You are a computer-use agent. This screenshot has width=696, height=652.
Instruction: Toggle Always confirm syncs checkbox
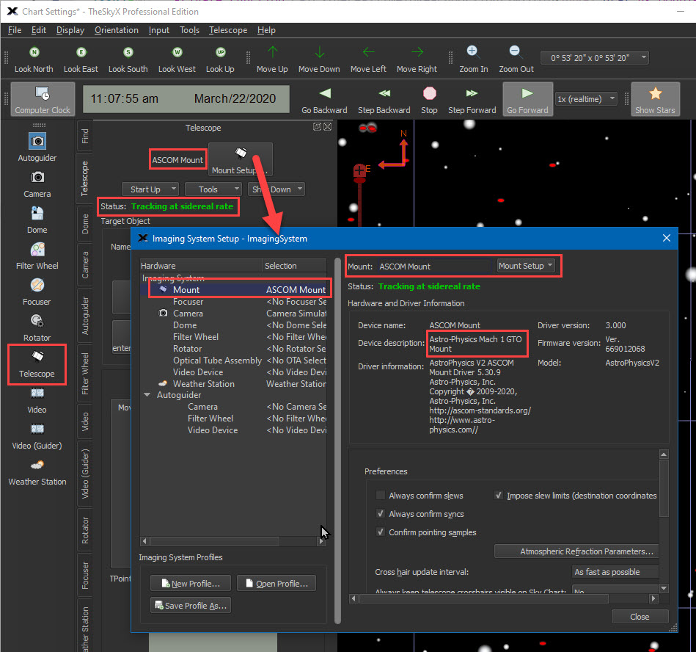[381, 514]
